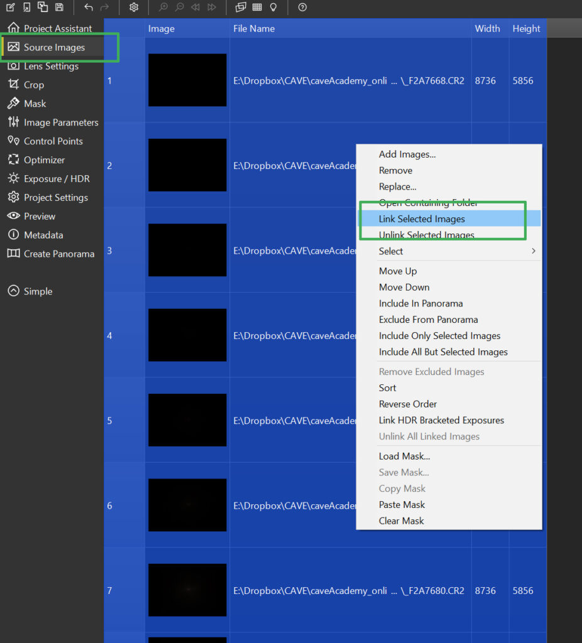Open the Optimizer sidebar tab

coord(52,160)
